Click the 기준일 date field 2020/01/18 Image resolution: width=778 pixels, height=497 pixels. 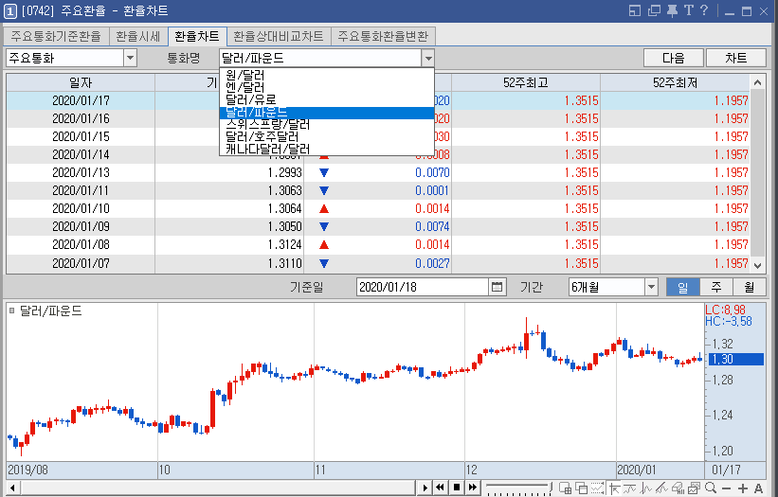[x=423, y=287]
